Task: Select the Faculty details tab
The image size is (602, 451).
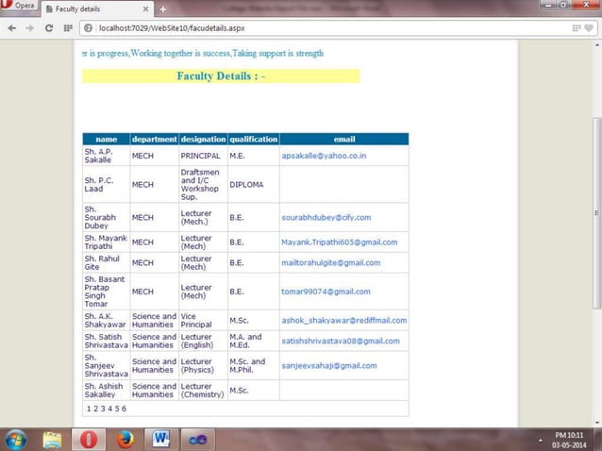Action: [x=97, y=8]
